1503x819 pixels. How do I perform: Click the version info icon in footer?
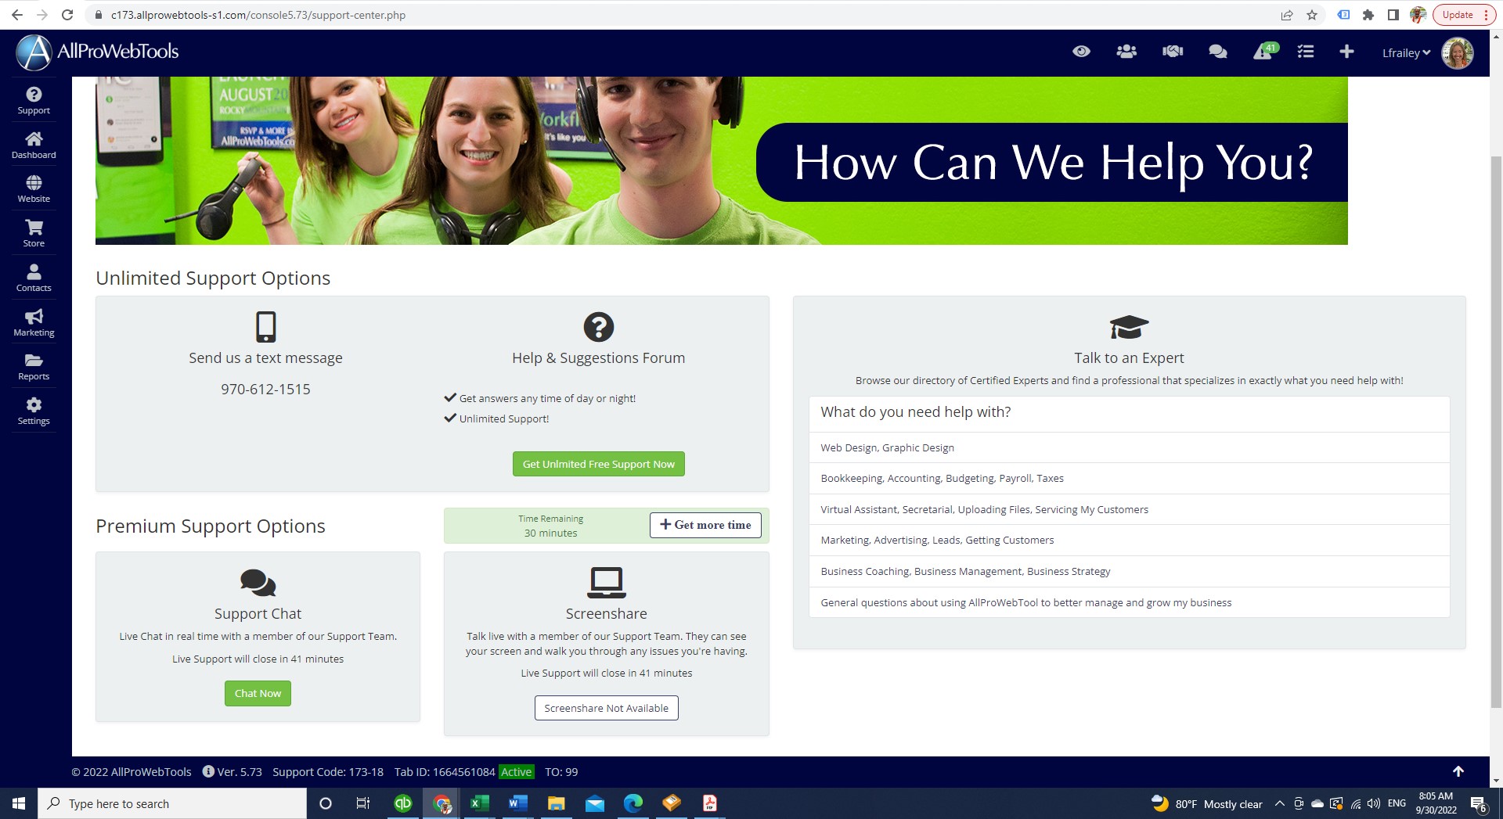click(x=208, y=771)
